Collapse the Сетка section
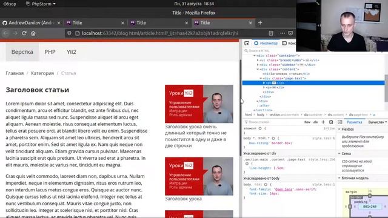The image size is (388, 218). pos(339,153)
